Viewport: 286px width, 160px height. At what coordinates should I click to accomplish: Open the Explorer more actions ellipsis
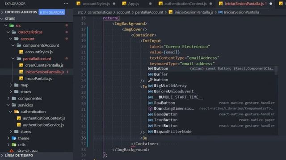pos(66,4)
